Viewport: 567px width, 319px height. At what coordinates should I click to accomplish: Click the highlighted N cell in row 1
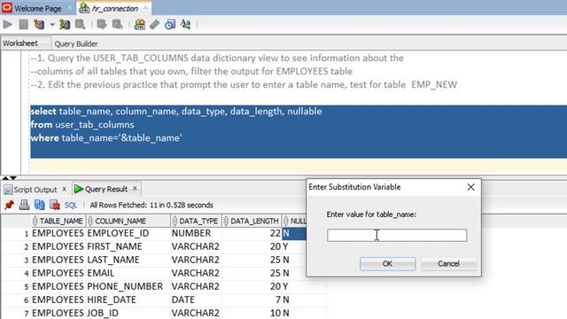(x=294, y=233)
